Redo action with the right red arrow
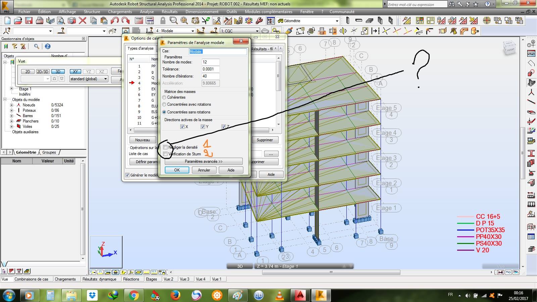This screenshot has width=537, height=302. point(125,21)
